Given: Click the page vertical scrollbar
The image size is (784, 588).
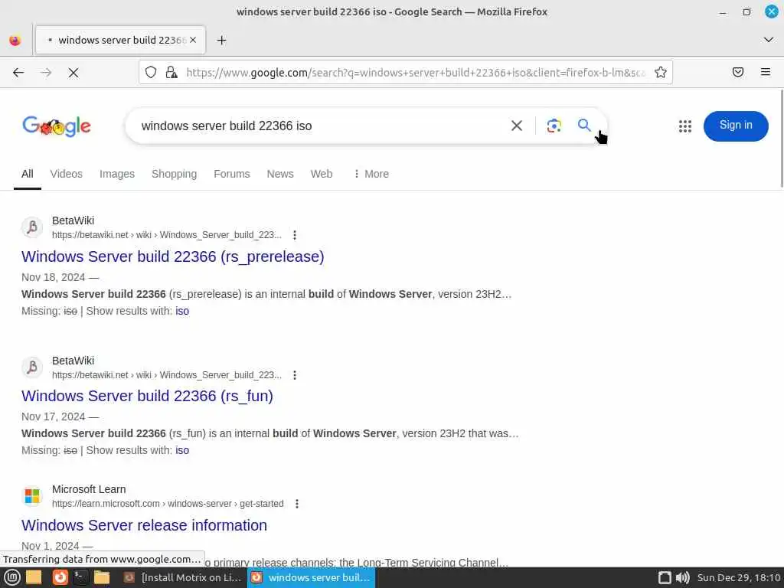Looking at the screenshot, I should pyautogui.click(x=781, y=139).
